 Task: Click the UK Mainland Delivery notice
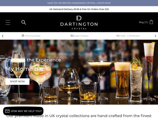point(79,9)
